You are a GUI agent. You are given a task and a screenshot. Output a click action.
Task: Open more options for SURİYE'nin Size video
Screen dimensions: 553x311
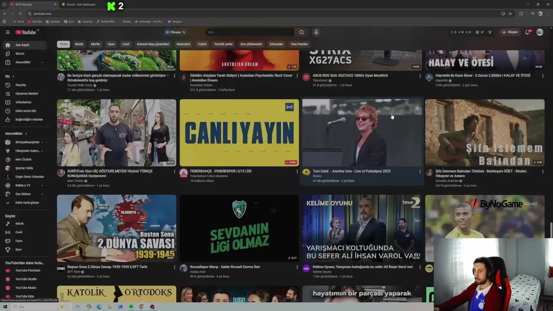click(x=174, y=171)
